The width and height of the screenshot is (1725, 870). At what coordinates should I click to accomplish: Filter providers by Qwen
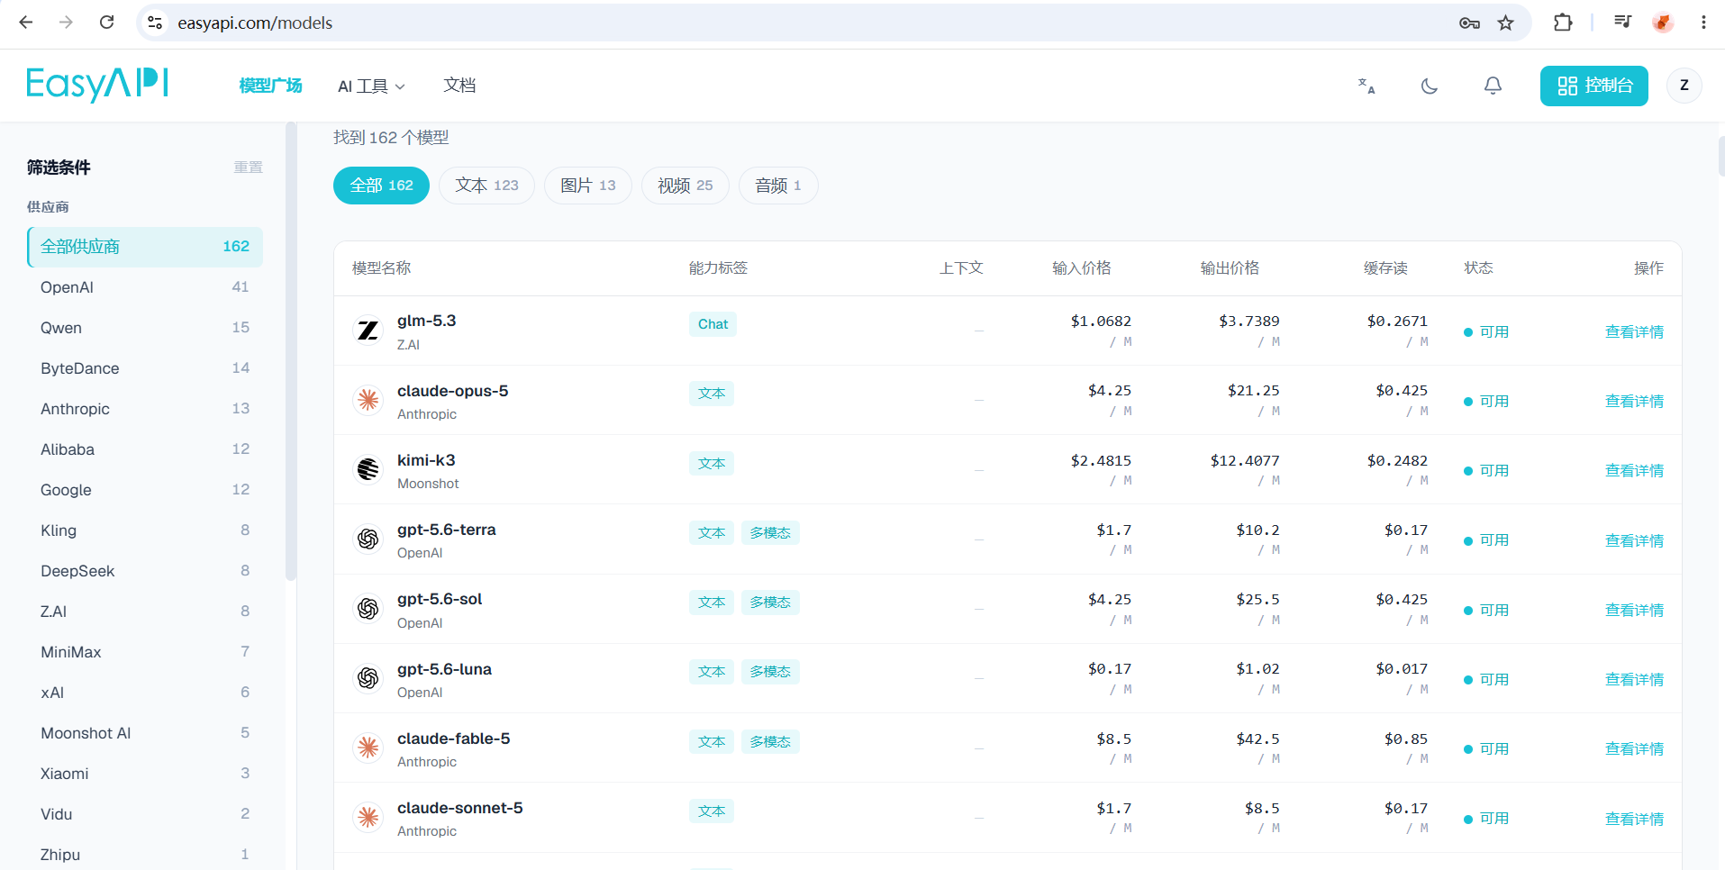(x=145, y=328)
